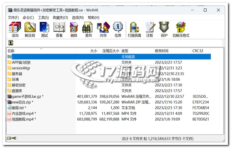Click the 查找 (Find) binoculars icon

tap(88, 30)
